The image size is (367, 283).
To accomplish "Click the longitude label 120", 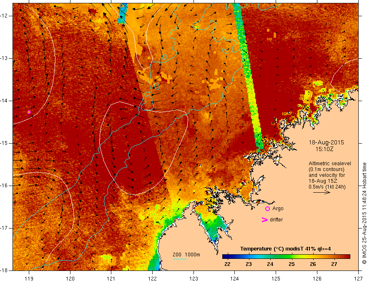I will pyautogui.click(x=70, y=278).
